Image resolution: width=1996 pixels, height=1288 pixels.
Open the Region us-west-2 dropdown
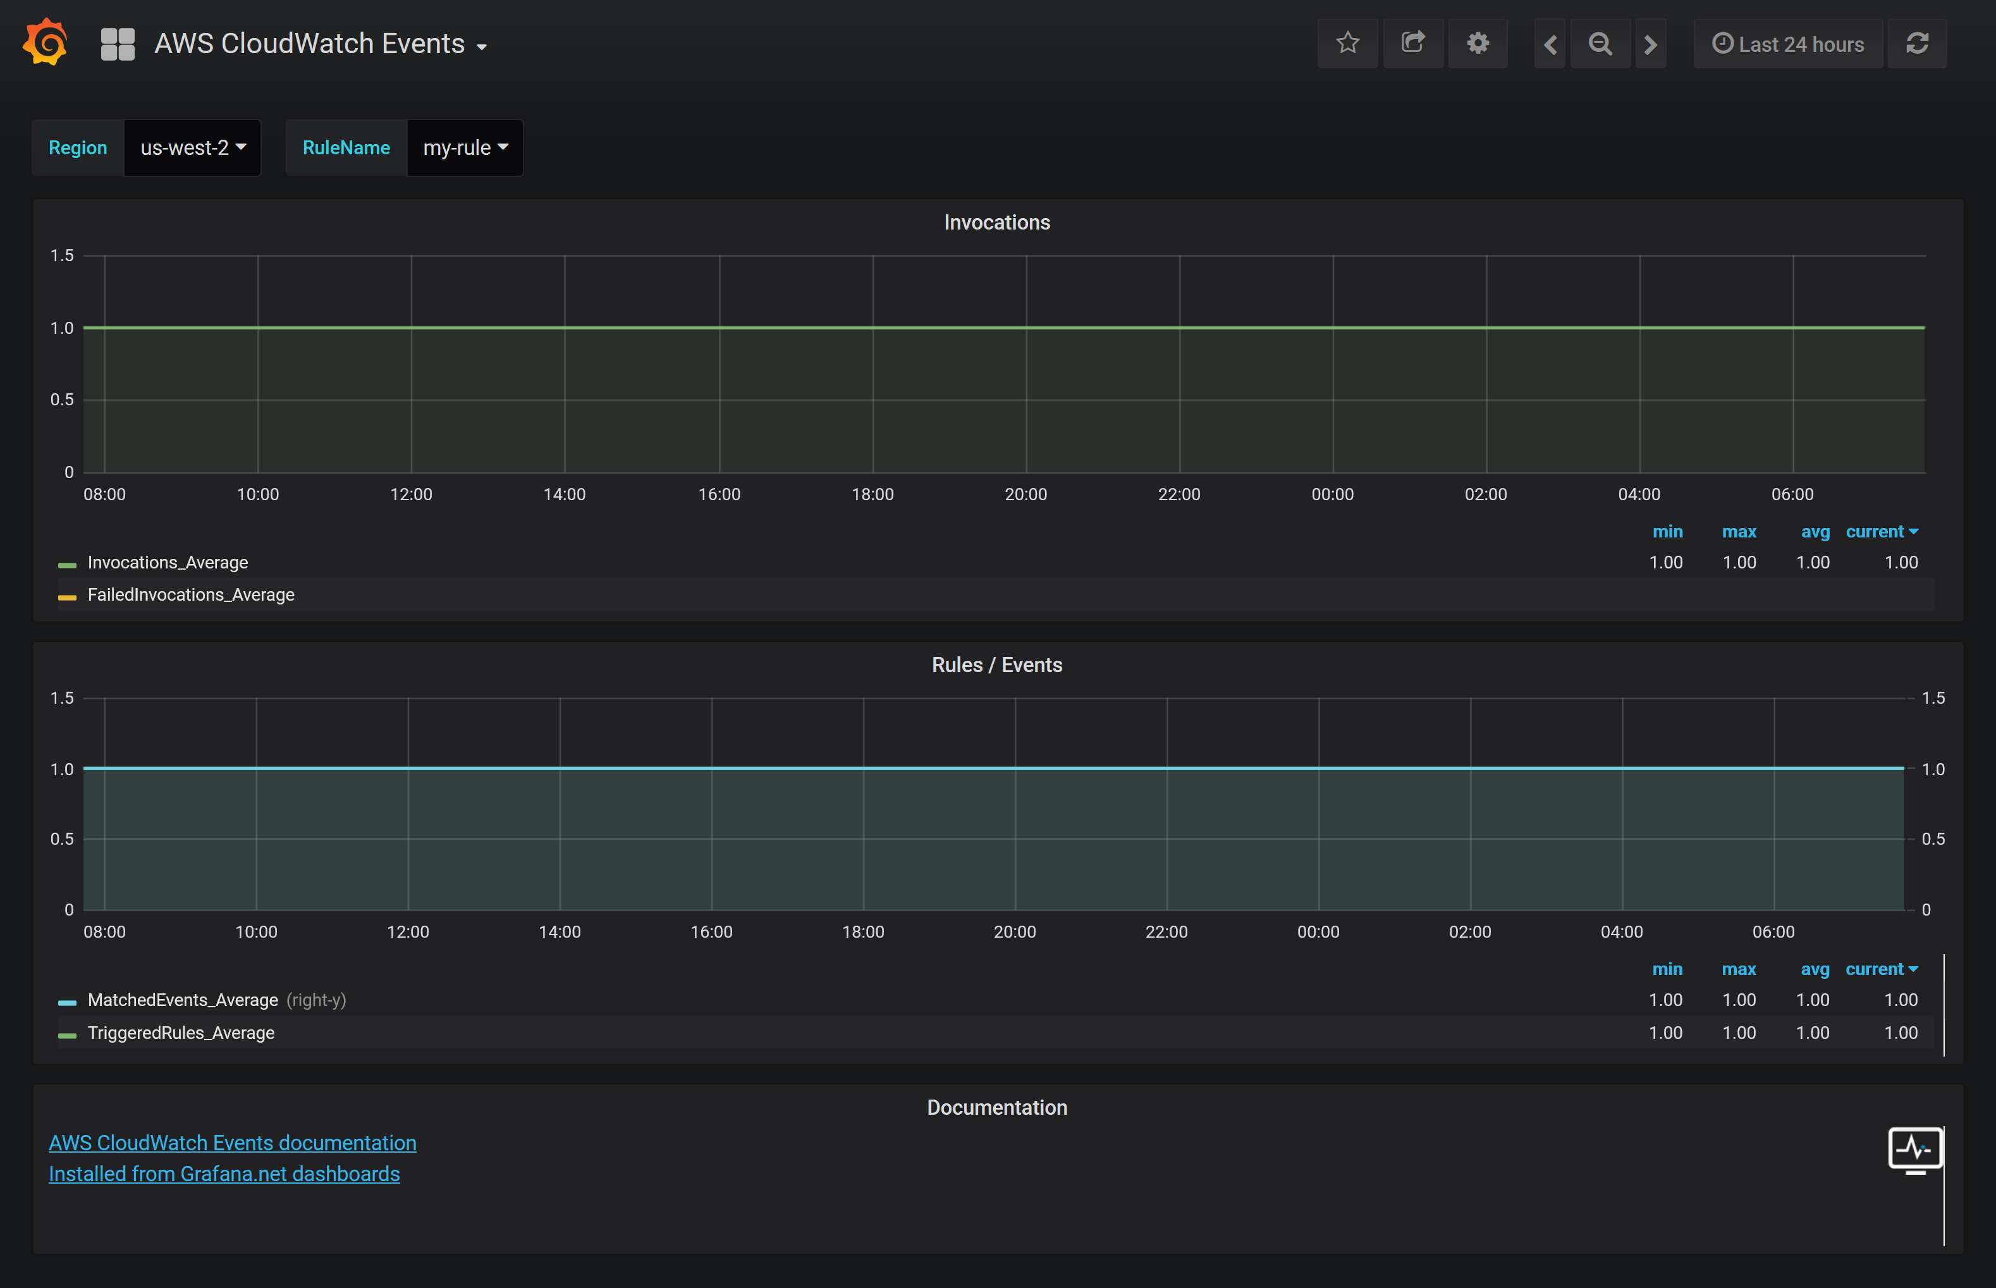pos(192,148)
